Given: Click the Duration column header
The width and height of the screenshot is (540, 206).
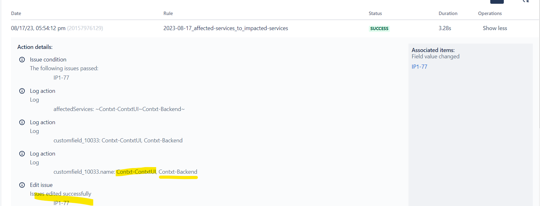Looking at the screenshot, I should [448, 13].
